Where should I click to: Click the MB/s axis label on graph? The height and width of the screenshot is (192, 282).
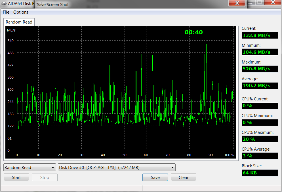pyautogui.click(x=11, y=30)
